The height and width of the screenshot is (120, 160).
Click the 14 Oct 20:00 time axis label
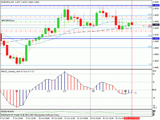click(x=95, y=118)
